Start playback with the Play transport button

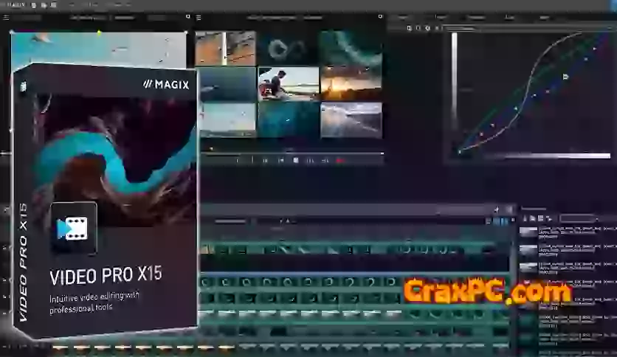(x=310, y=160)
